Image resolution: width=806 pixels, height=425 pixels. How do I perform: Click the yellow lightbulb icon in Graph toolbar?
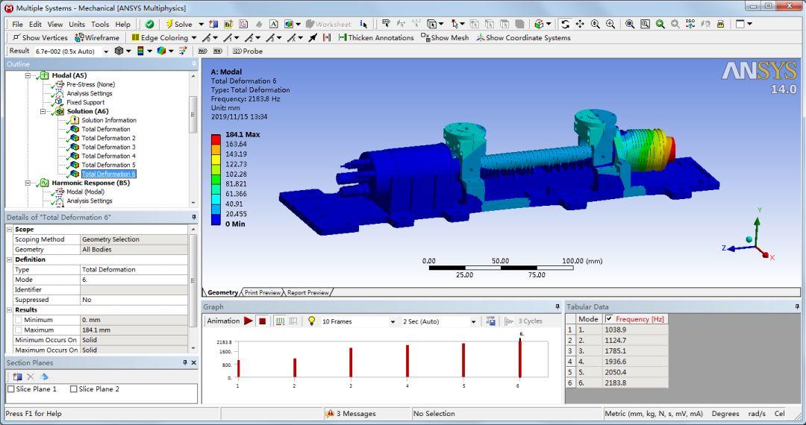point(311,321)
